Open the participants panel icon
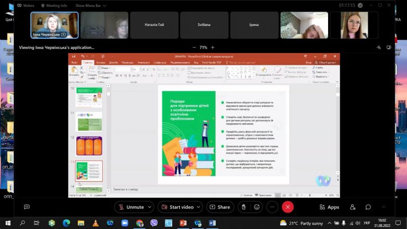 point(352,207)
